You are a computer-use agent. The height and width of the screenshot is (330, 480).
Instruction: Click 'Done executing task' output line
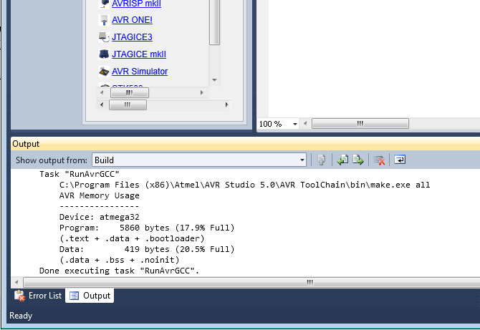[x=119, y=271]
